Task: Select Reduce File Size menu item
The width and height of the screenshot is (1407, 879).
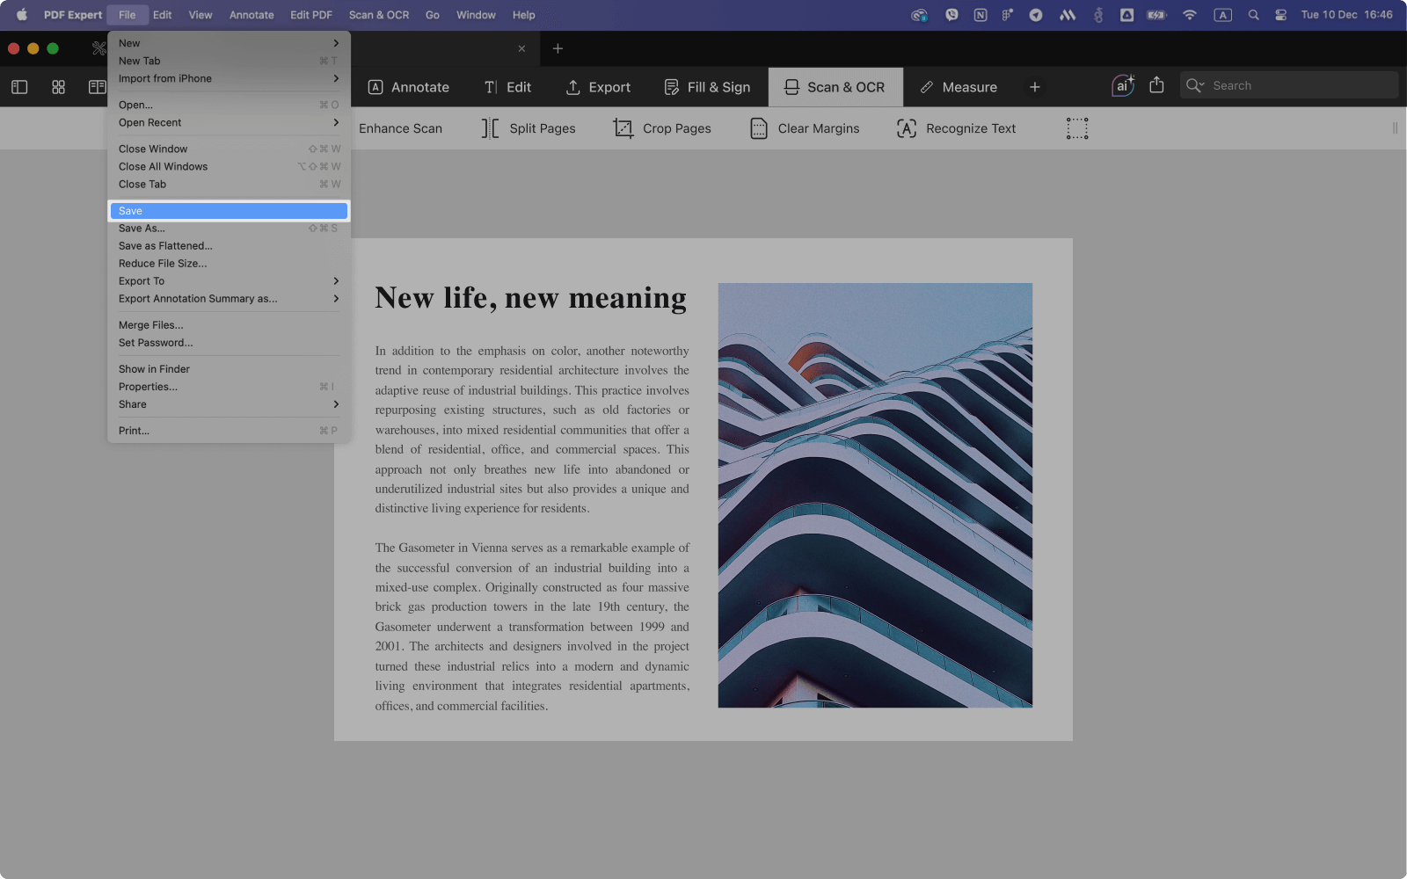Action: [163, 264]
